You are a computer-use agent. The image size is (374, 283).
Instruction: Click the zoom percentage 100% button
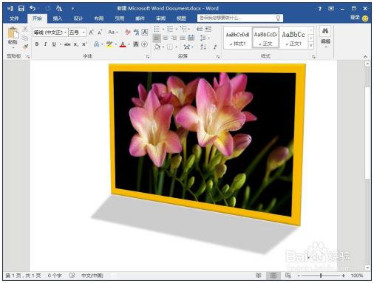(x=357, y=276)
